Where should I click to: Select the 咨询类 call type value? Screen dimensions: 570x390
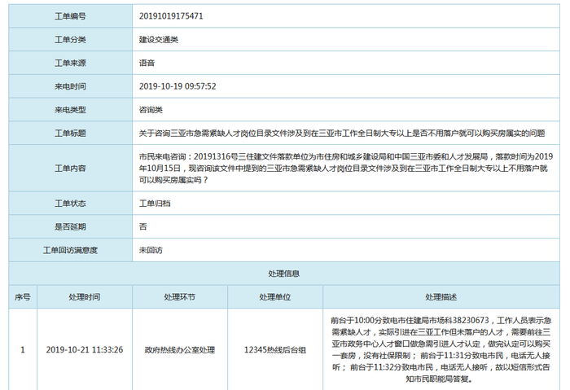tap(151, 110)
